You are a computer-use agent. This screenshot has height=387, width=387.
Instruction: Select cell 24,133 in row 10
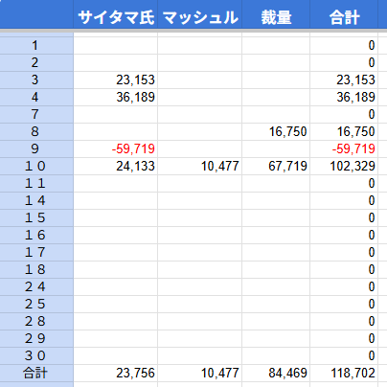tap(116, 166)
